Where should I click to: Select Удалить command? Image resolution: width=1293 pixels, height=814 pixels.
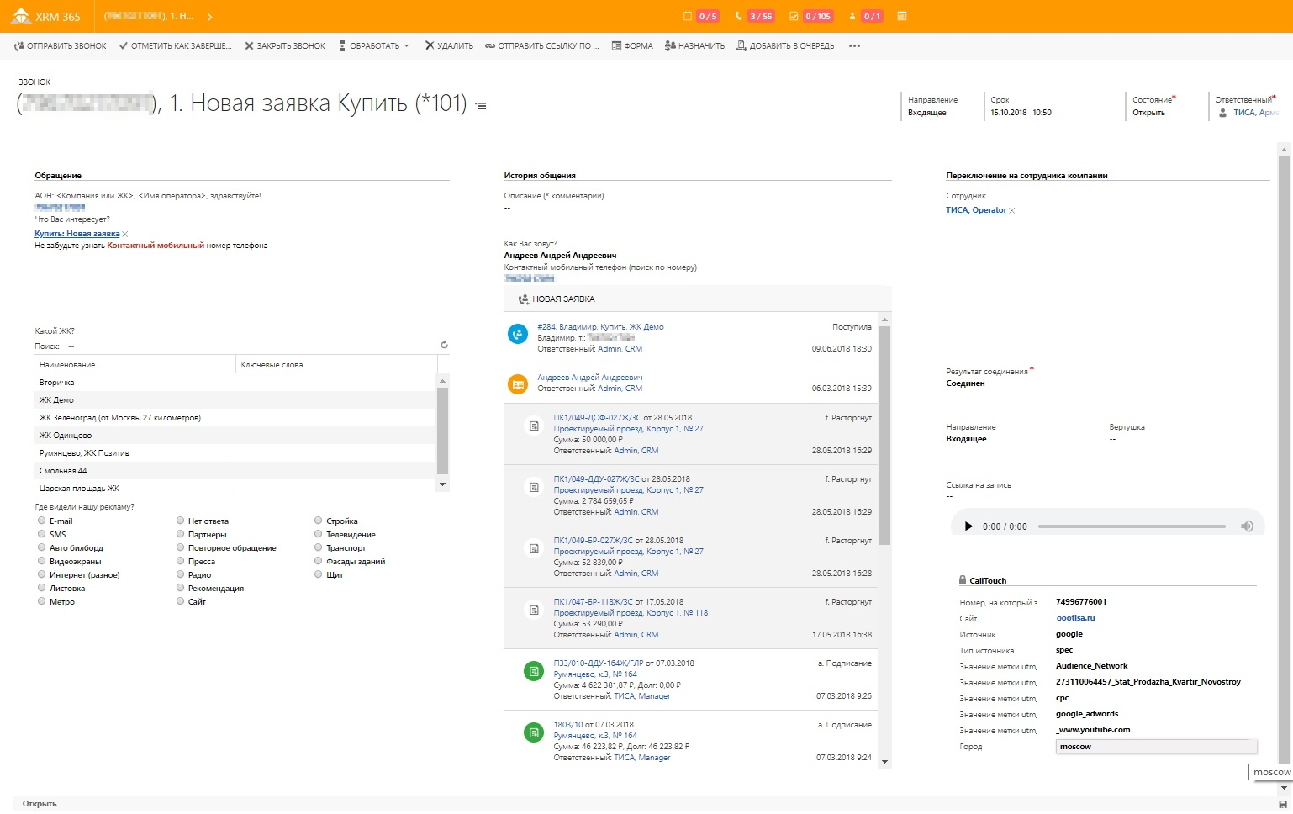click(449, 46)
